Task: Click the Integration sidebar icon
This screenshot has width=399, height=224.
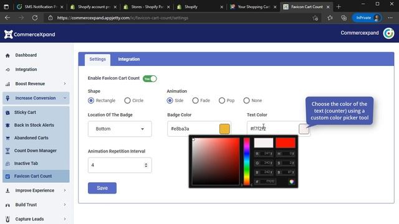Action: [x=7, y=70]
